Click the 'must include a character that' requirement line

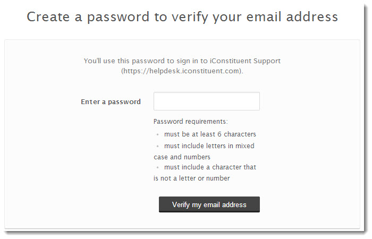point(210,167)
